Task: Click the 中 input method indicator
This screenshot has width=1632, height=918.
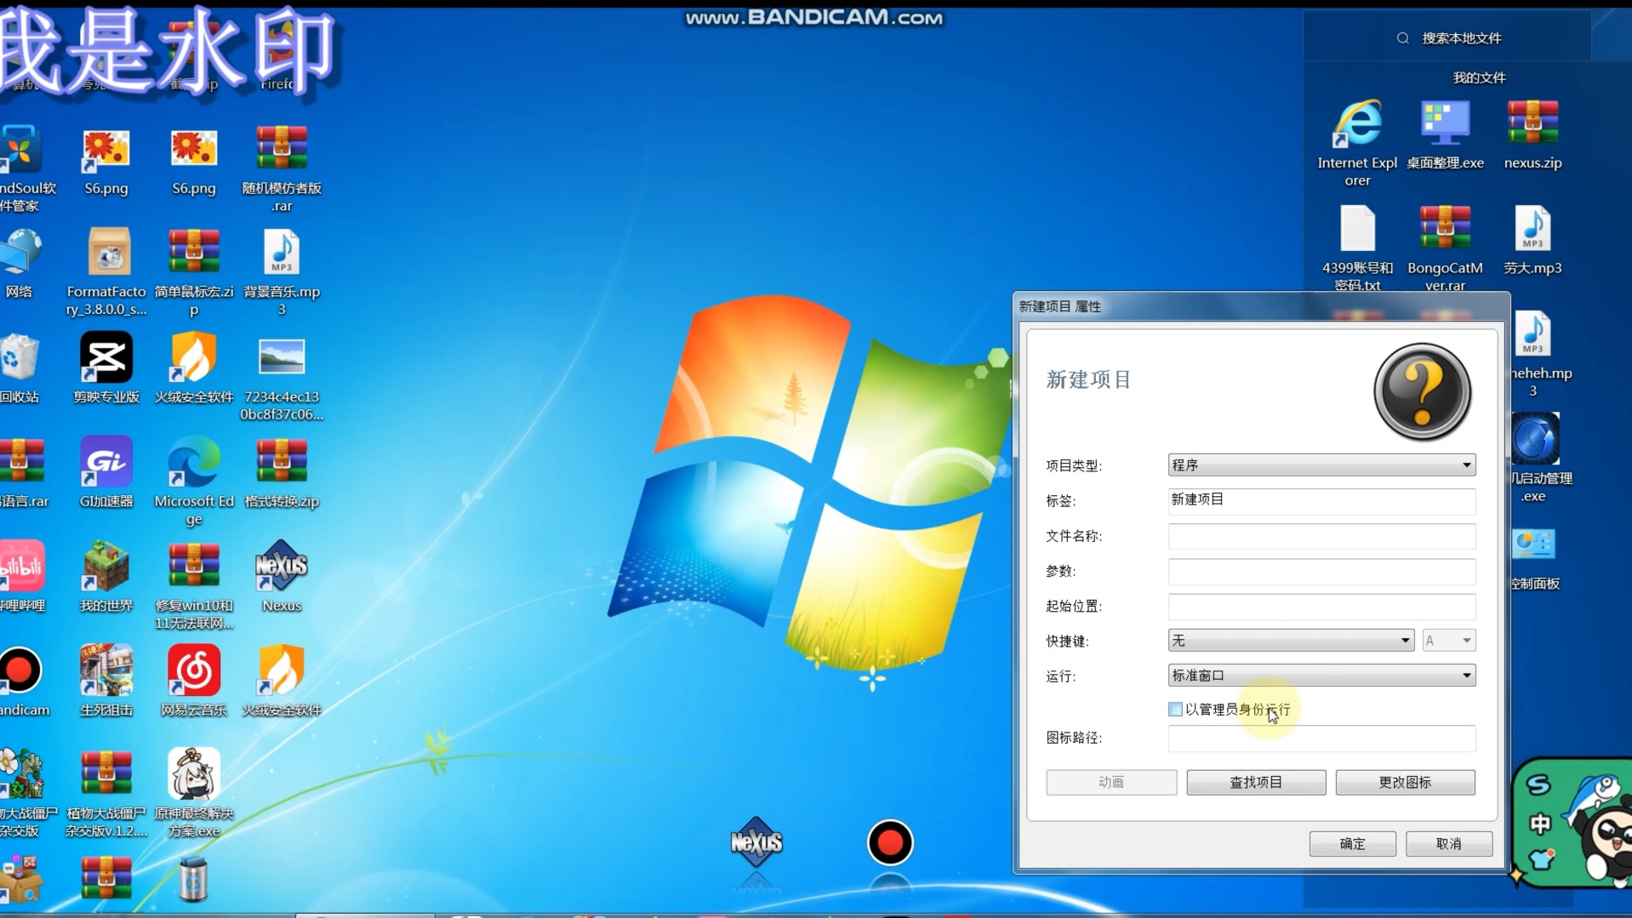Action: tap(1539, 824)
